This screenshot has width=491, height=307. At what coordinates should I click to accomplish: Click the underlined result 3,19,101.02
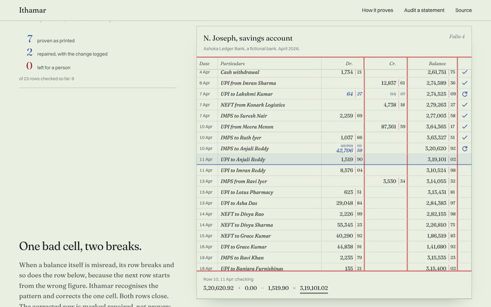[x=314, y=288]
